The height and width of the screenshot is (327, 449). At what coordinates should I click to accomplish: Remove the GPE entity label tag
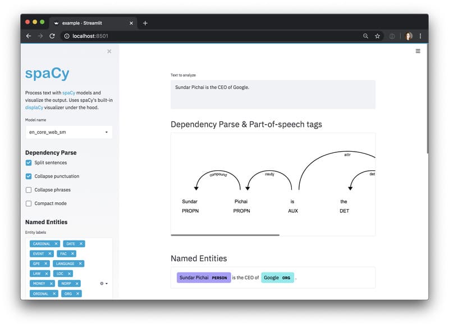pyautogui.click(x=45, y=264)
